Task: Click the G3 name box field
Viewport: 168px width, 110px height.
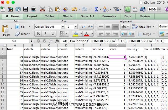Action: tap(14, 41)
